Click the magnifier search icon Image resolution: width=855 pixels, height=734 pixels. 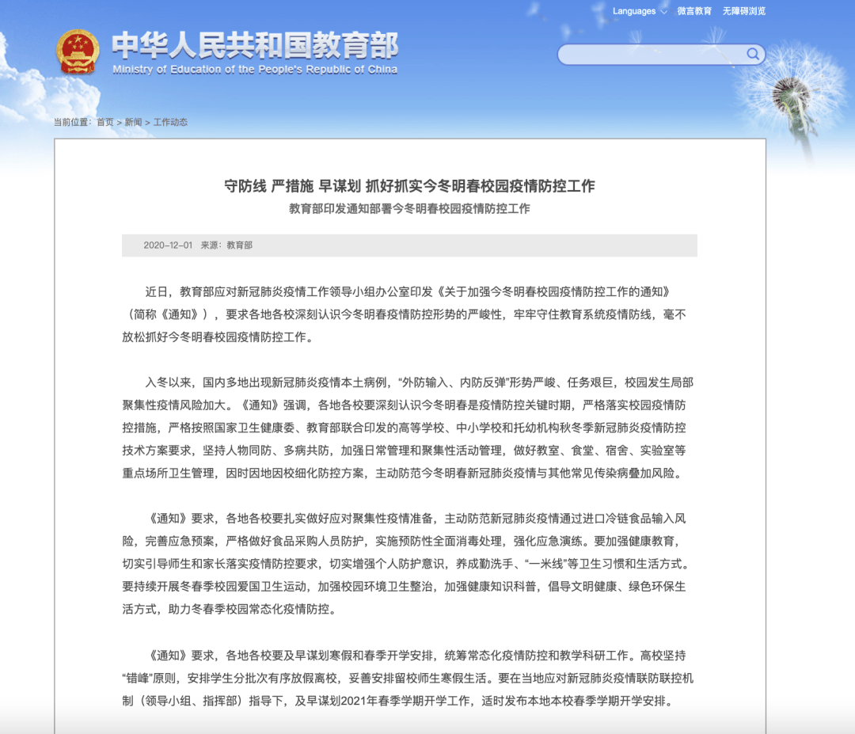pyautogui.click(x=752, y=54)
